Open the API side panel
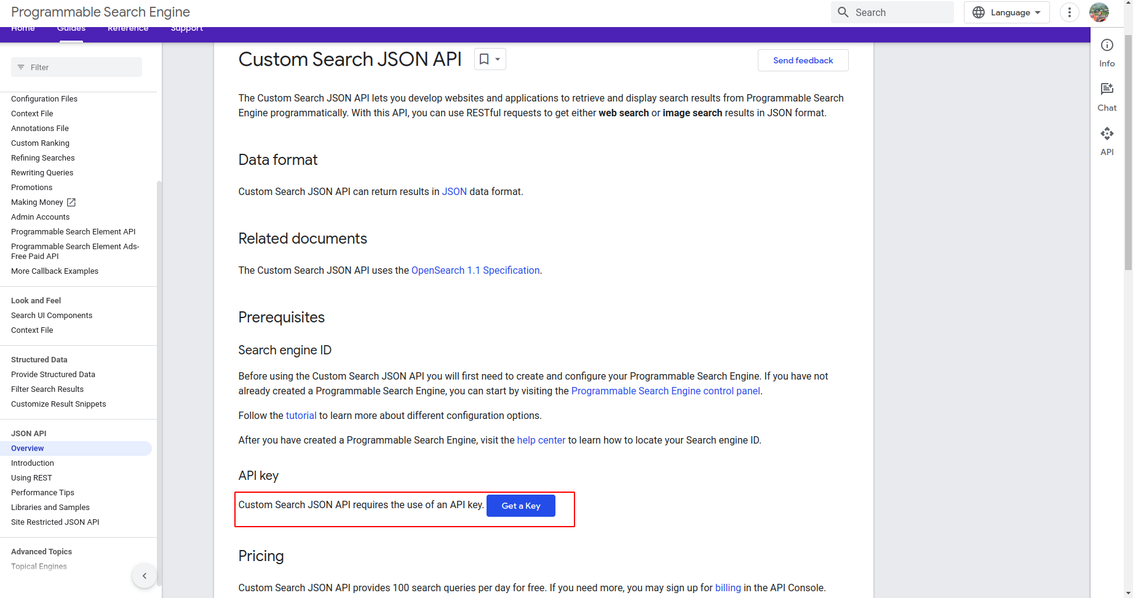Screen dimensions: 1133x598 click(x=1107, y=142)
